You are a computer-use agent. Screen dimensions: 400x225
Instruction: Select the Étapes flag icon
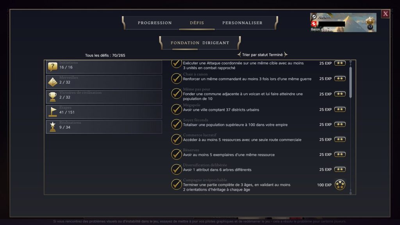[52, 112]
